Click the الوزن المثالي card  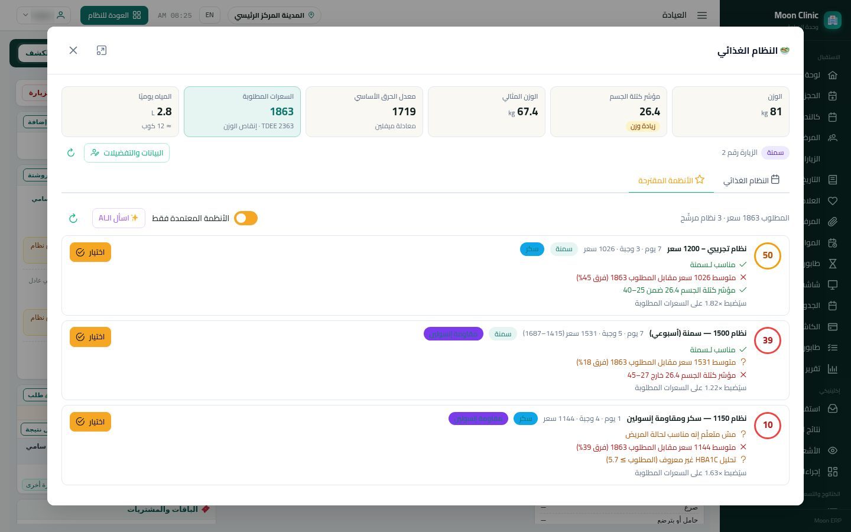click(x=486, y=112)
